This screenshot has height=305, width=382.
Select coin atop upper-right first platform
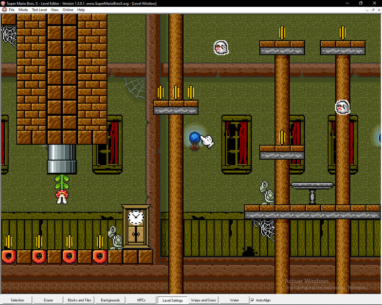tap(282, 33)
